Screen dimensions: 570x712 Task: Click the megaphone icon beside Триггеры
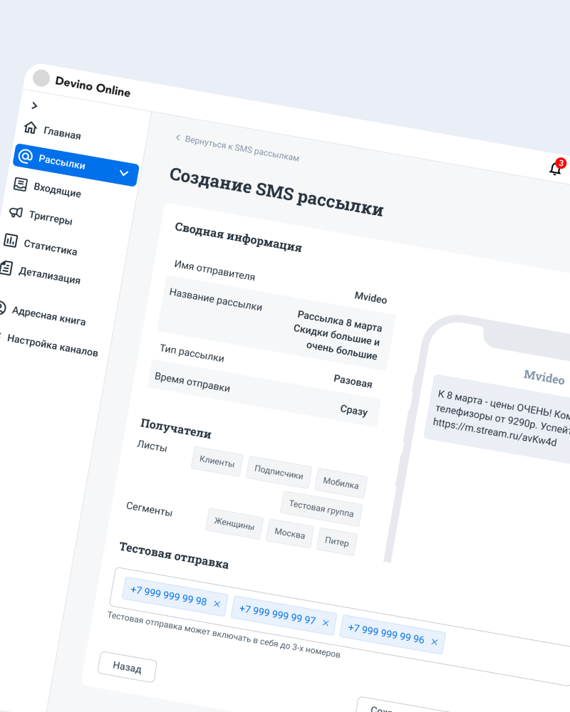pyautogui.click(x=16, y=212)
